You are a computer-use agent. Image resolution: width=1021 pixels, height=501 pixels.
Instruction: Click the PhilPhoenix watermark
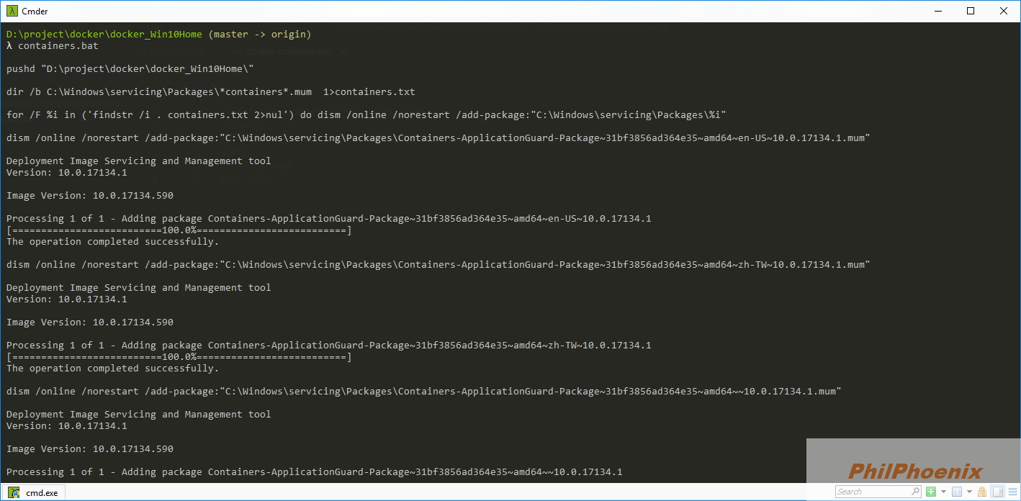point(914,472)
